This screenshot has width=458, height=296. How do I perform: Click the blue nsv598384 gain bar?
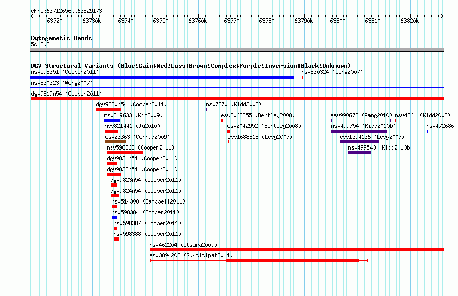114,217
